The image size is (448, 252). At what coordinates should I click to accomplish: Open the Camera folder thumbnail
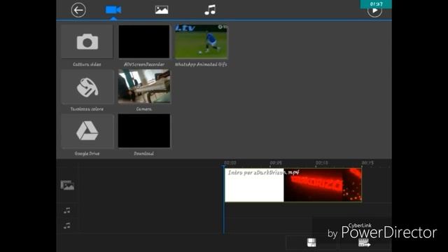144,86
